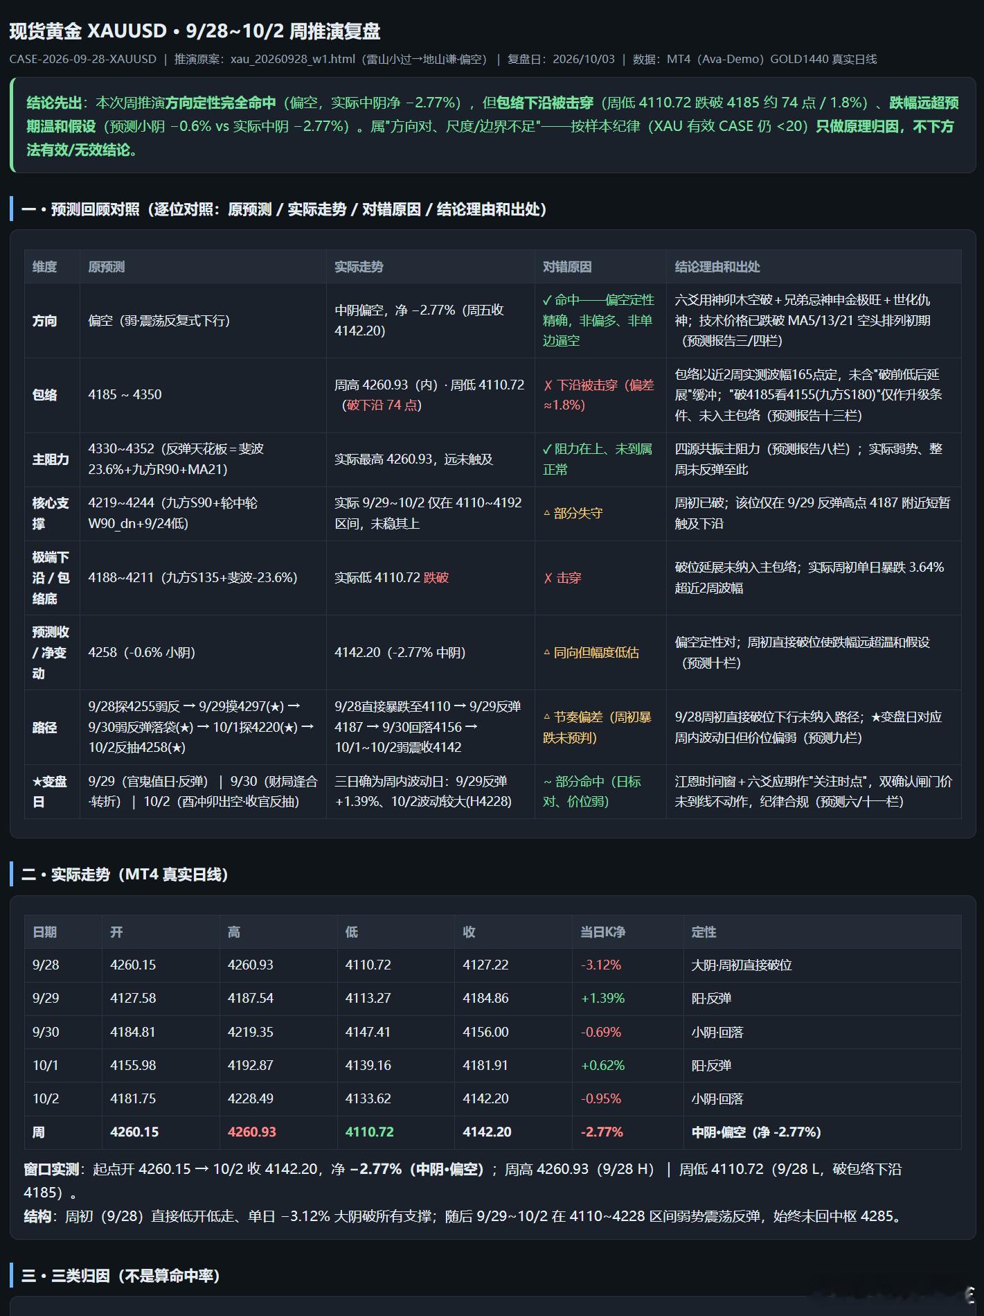The image size is (984, 1316).
Task: Click the '△ 部分失守' verdict
Action: [573, 514]
